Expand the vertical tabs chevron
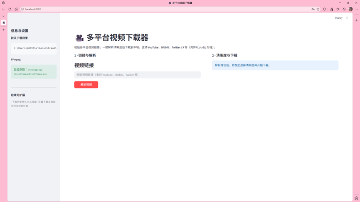This screenshot has width=360, height=202. [4, 16]
